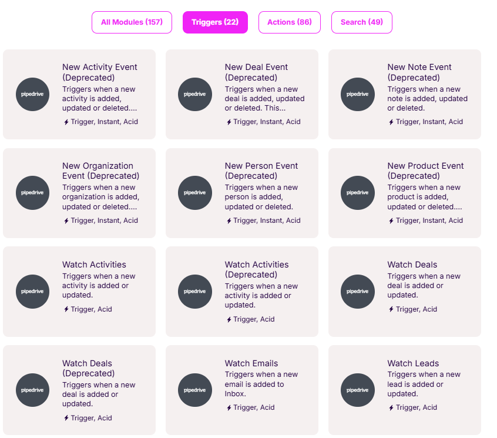Click the Pipedrive icon on New Note Event card
The width and height of the screenshot is (497, 438).
[x=358, y=94]
